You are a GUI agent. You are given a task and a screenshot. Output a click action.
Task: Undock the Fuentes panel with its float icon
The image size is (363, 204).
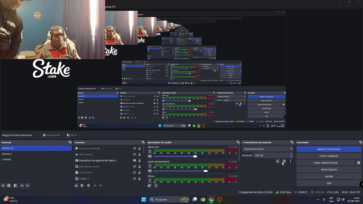(143, 143)
